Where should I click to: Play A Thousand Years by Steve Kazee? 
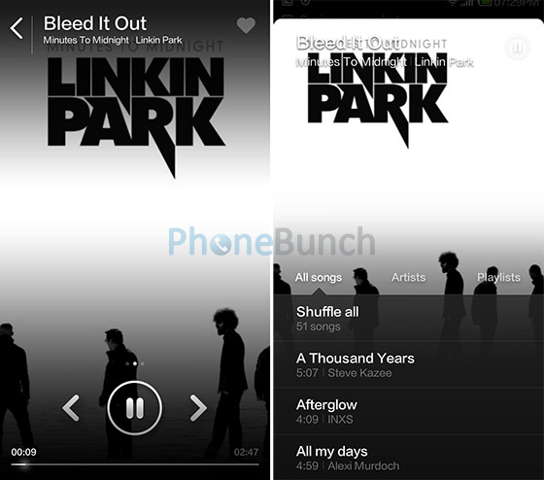click(409, 364)
